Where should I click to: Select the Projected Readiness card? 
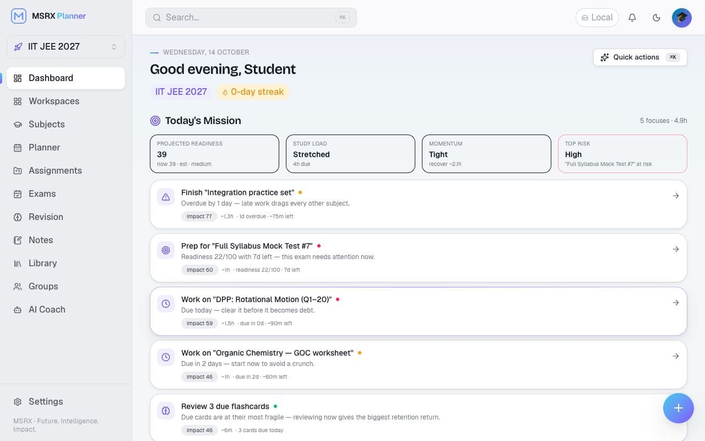tap(214, 154)
